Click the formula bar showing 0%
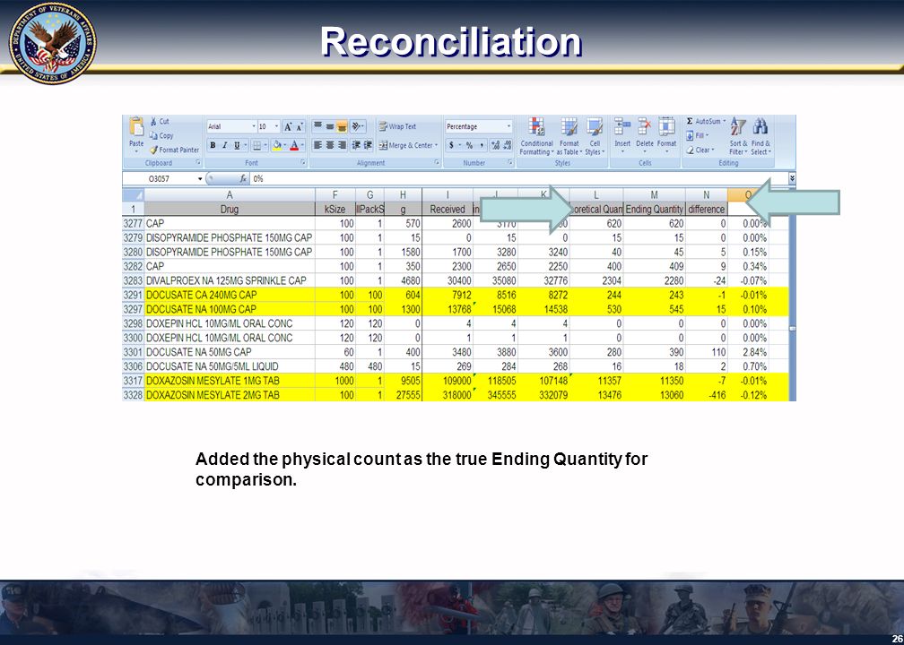The width and height of the screenshot is (904, 645). pyautogui.click(x=518, y=179)
